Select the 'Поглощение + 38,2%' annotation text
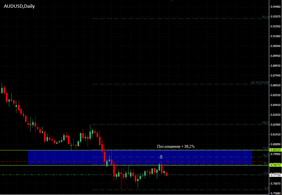Screen dimensions: 282x195 pos(176,146)
